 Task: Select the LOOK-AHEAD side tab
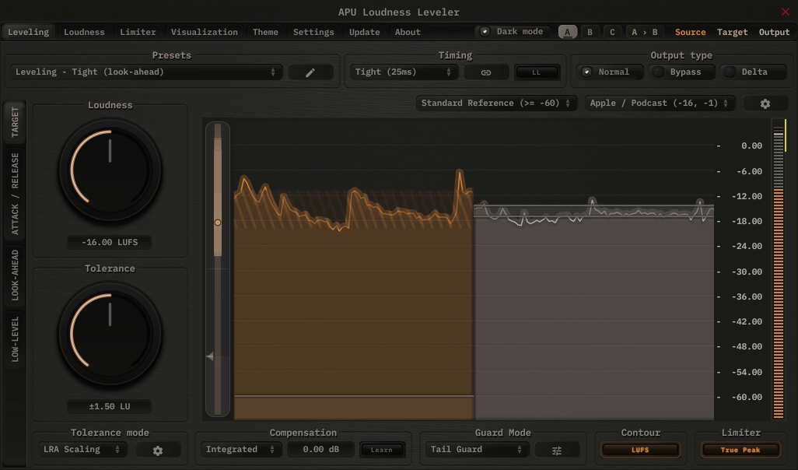click(15, 275)
